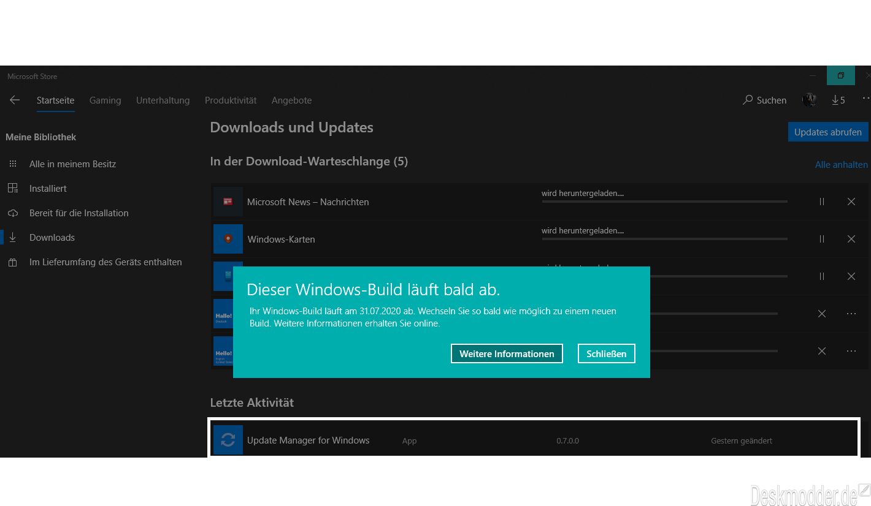Open Im Lieferumfang des Geräts enthalten
Image resolution: width=871 pixels, height=506 pixels.
click(x=106, y=262)
